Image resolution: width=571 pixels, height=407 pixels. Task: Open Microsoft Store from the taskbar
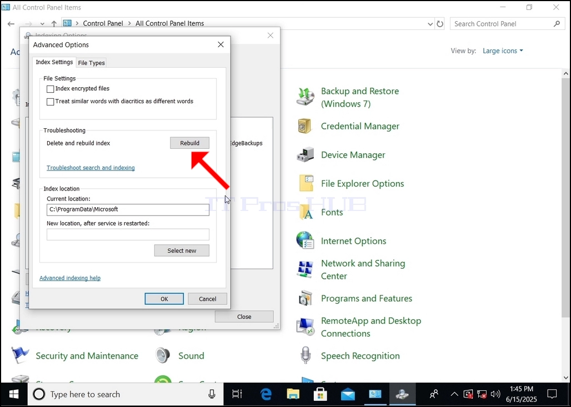[x=320, y=394]
